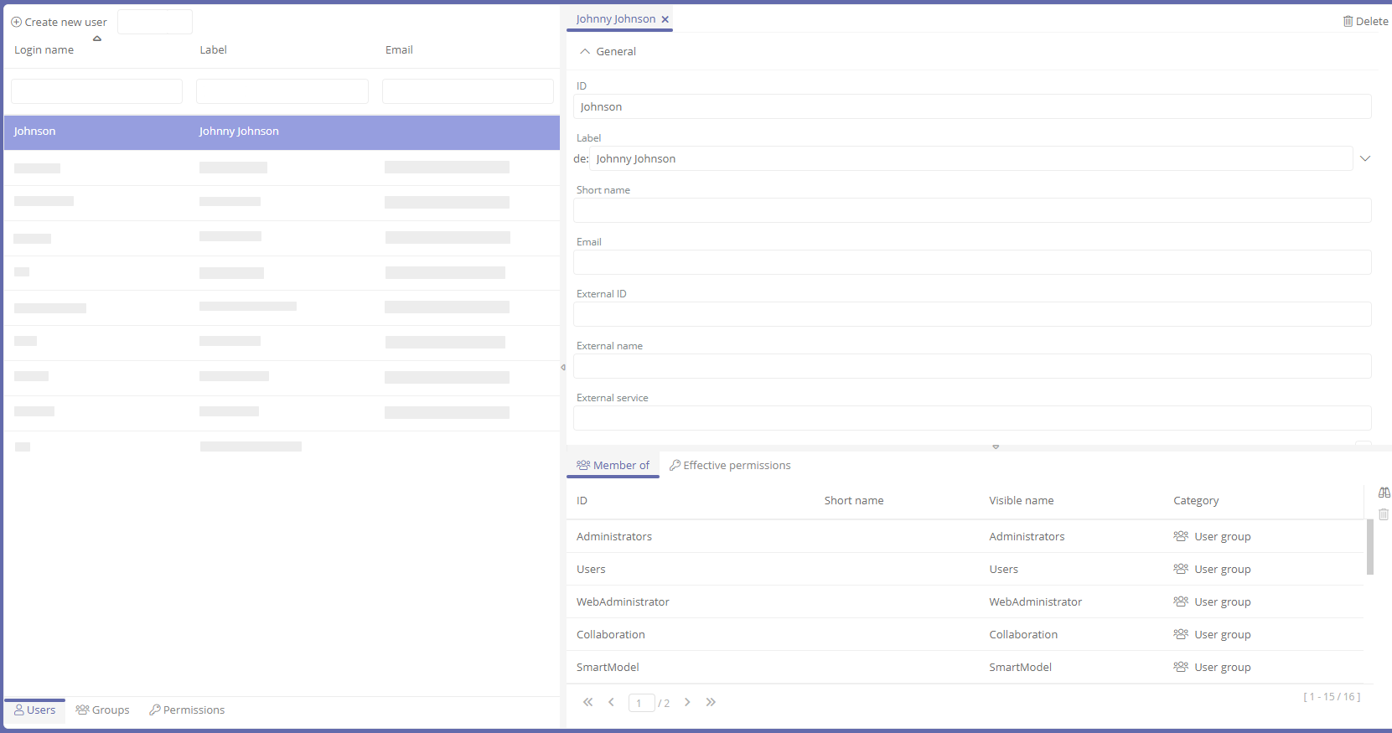1392x733 pixels.
Task: Click the binoculars search icon beside table
Action: pos(1384,493)
